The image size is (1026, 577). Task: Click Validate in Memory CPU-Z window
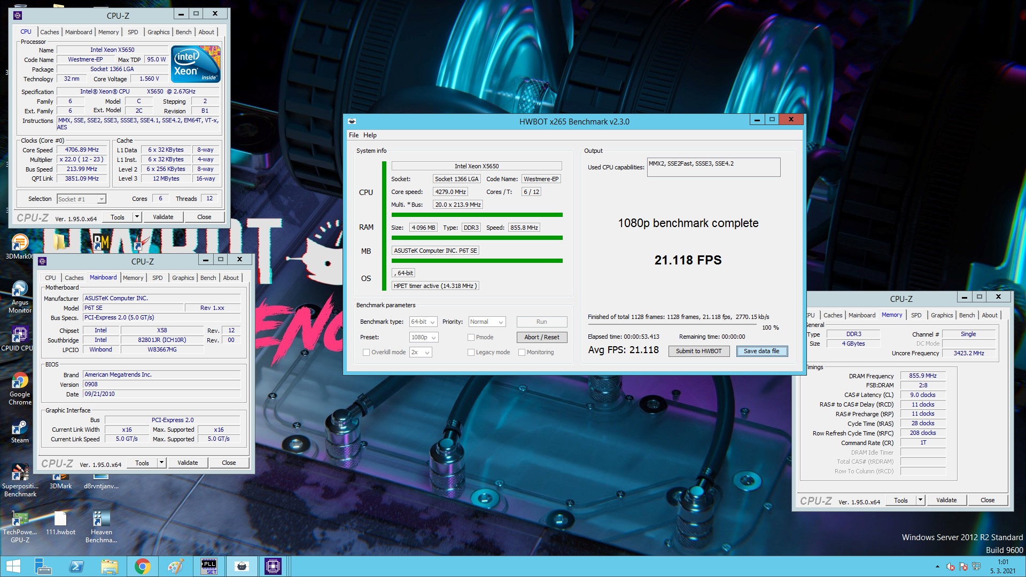point(946,500)
